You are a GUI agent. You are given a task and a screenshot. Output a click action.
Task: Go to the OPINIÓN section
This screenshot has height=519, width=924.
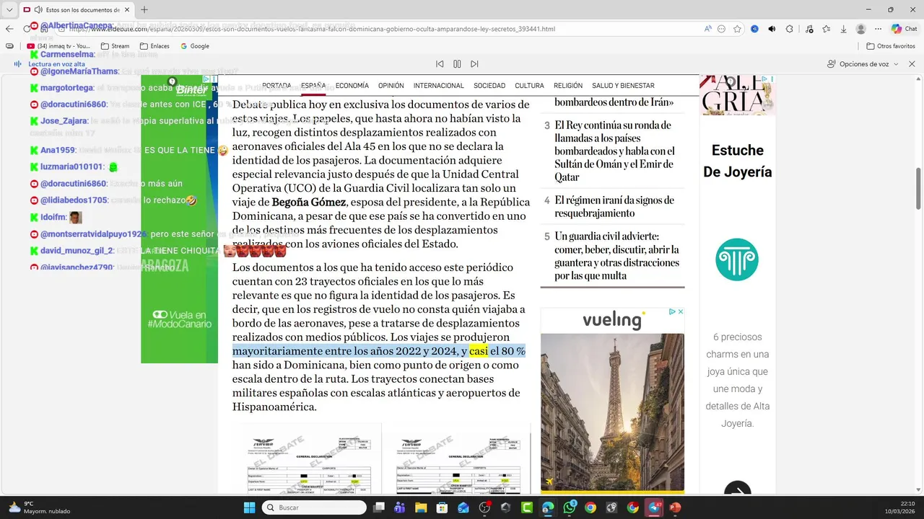[391, 86]
